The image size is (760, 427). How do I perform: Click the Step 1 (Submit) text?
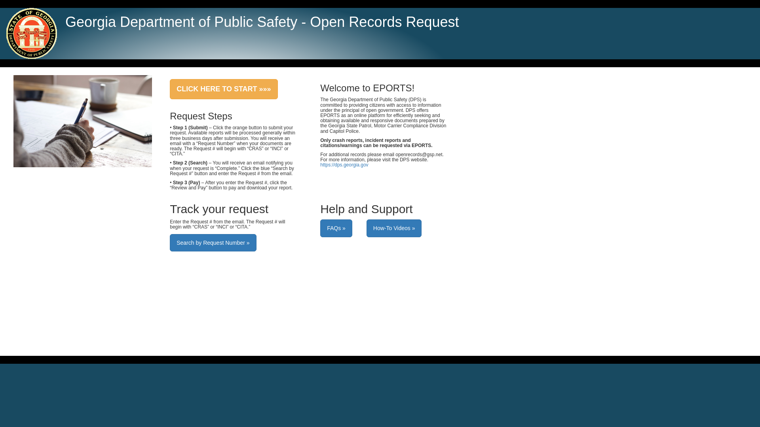tap(190, 128)
